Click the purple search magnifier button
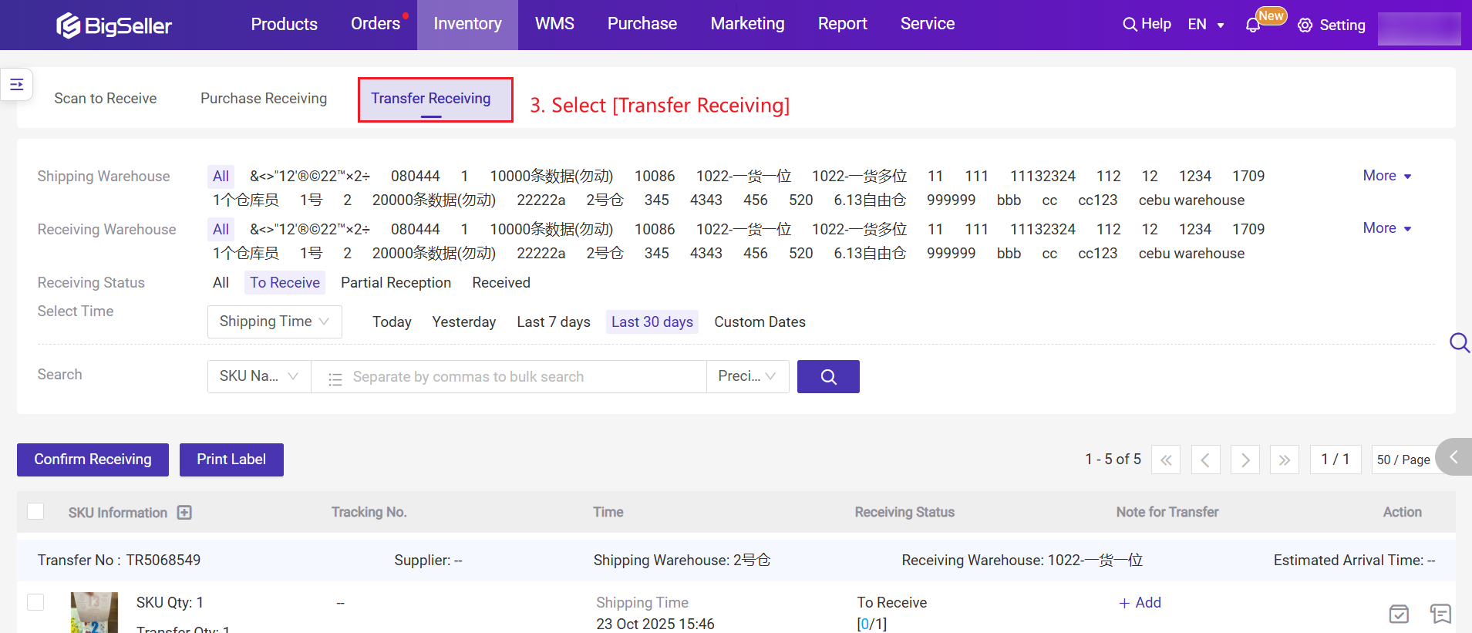The width and height of the screenshot is (1472, 633). (x=828, y=376)
